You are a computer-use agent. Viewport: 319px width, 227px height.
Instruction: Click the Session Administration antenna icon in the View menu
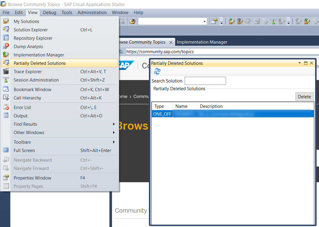click(6, 80)
